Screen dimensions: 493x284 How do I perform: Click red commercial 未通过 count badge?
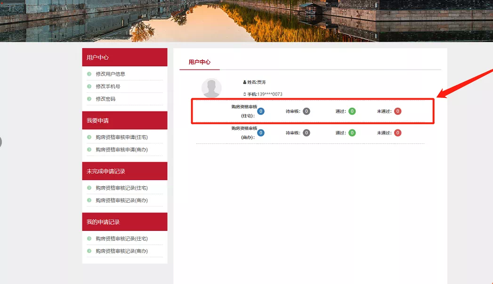[398, 133]
